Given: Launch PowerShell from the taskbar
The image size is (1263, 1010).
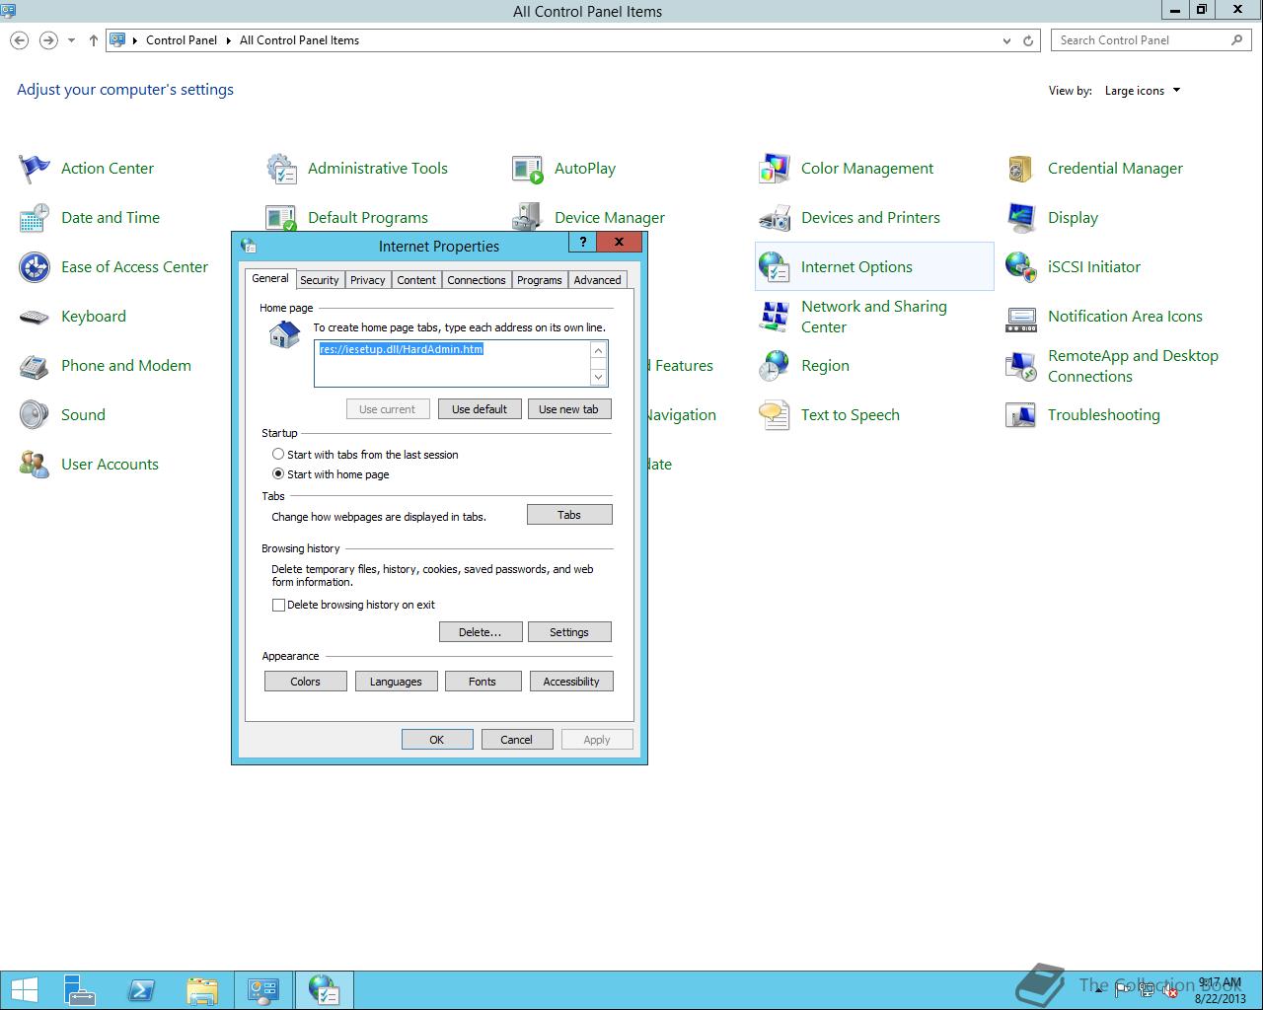Looking at the screenshot, I should coord(141,990).
